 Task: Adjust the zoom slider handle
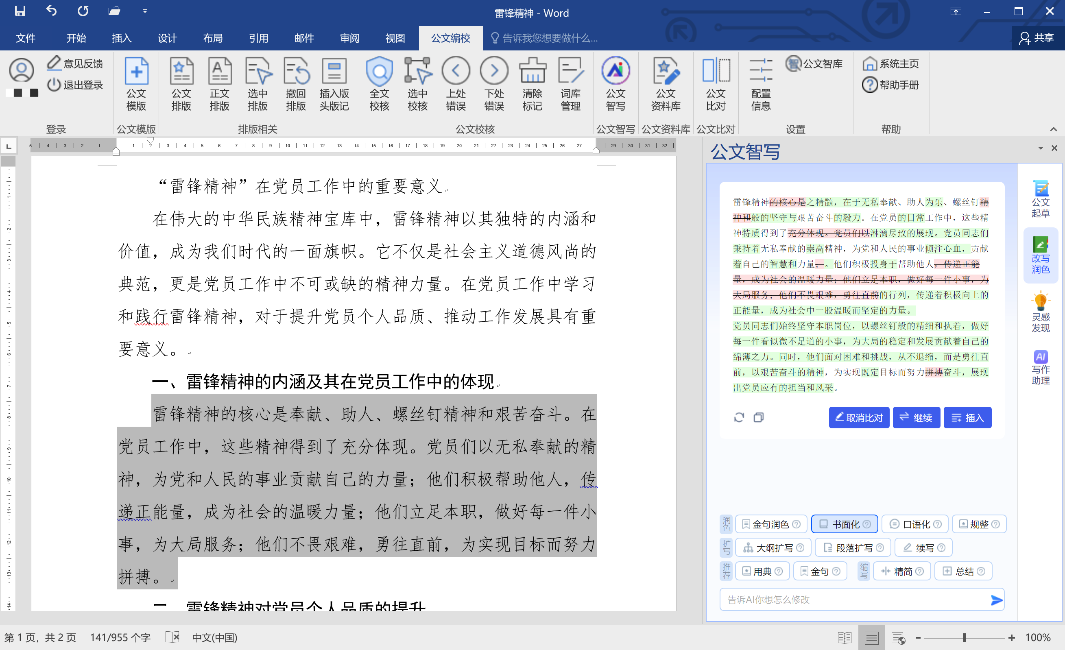coord(964,638)
